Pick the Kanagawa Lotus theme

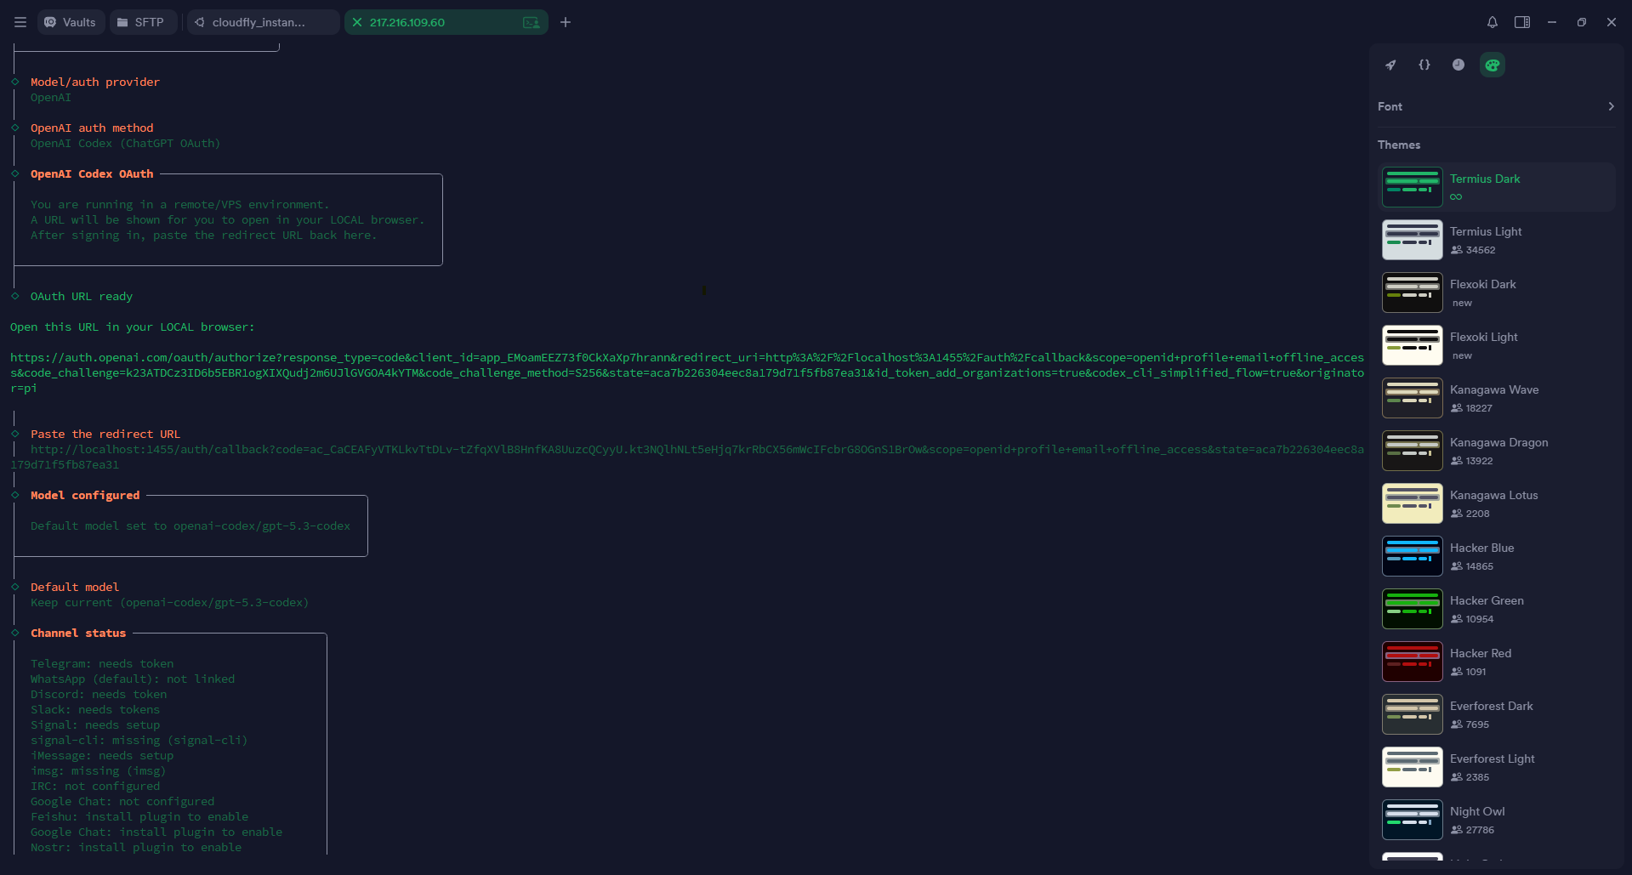point(1496,503)
